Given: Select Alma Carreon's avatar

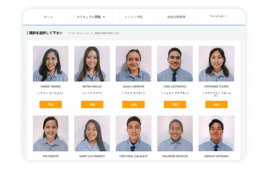Looking at the screenshot, I should [x=133, y=64].
